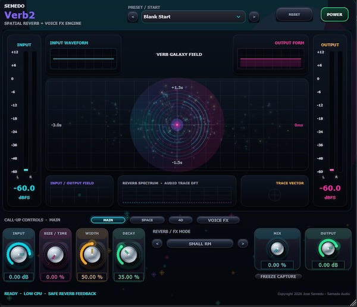Click the Size/Time 0.00 % value field

click(x=55, y=277)
